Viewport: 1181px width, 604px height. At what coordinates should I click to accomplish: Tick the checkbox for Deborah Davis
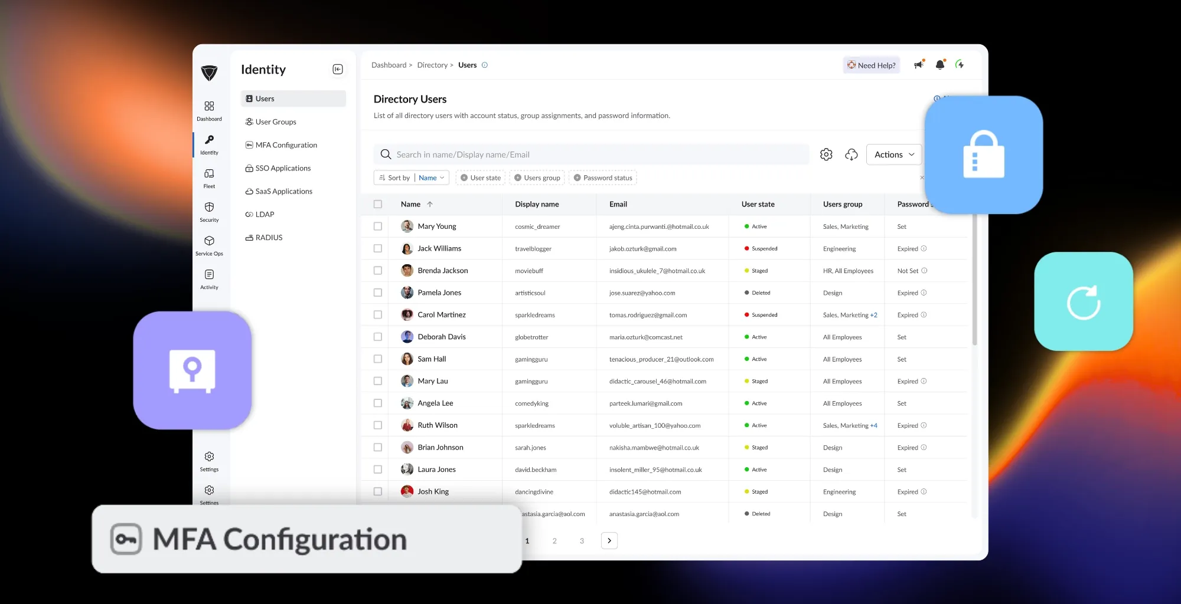[378, 337]
